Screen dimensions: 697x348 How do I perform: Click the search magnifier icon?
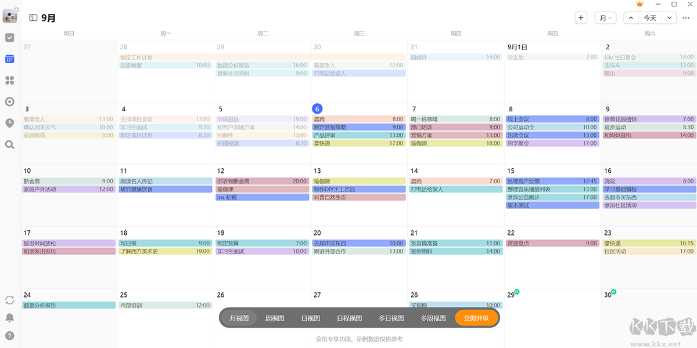[x=9, y=144]
